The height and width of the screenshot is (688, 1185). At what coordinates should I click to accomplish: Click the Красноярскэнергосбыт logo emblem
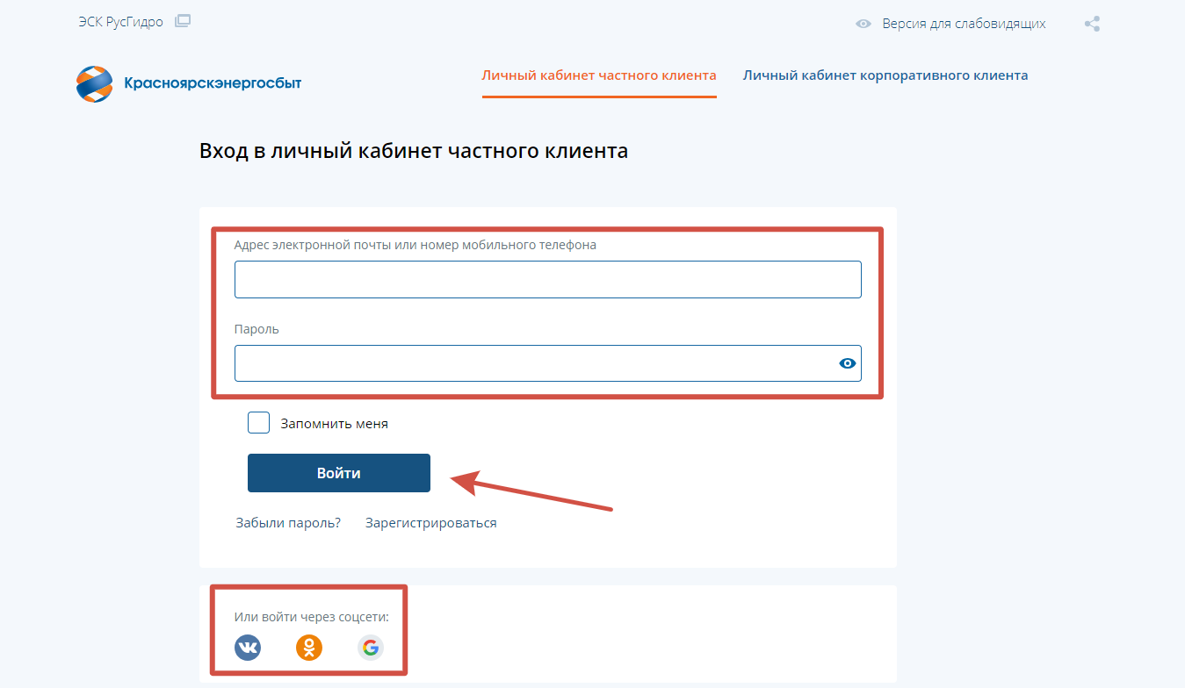pos(95,83)
